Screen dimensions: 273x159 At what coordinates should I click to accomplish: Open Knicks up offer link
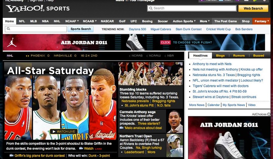[251, 69]
